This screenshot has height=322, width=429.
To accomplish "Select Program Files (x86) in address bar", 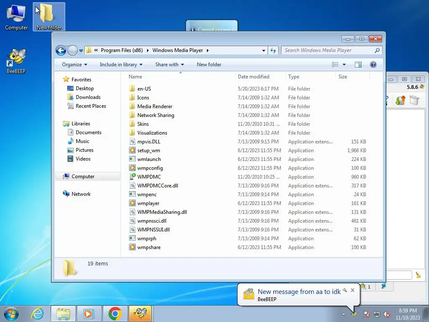I will (122, 50).
